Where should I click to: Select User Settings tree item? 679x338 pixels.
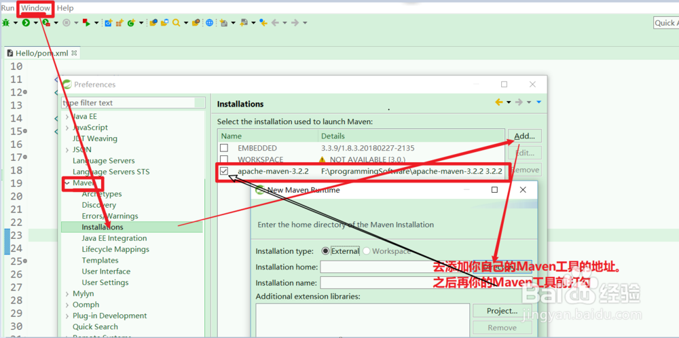click(x=105, y=282)
